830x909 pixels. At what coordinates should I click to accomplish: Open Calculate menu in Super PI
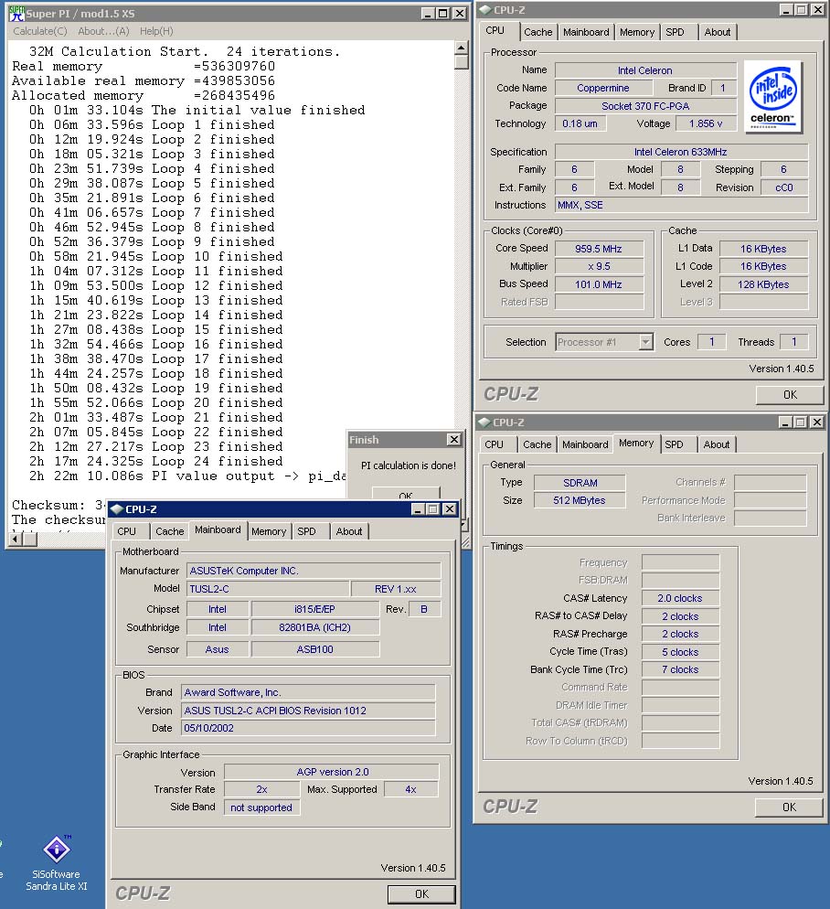40,31
